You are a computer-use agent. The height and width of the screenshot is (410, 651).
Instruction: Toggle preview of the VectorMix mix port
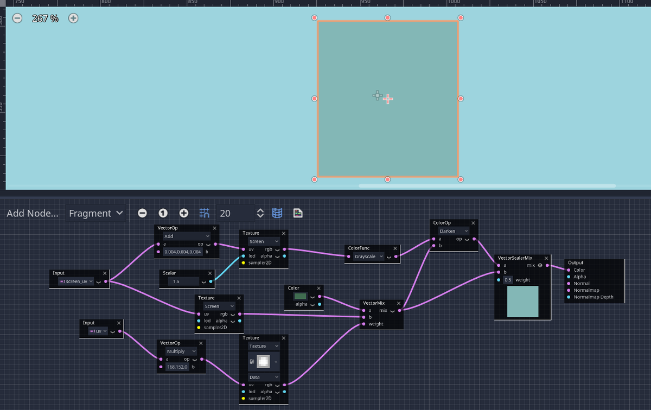pyautogui.click(x=392, y=311)
